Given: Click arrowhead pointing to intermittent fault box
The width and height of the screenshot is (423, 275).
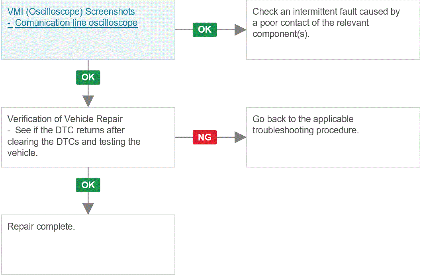Looking at the screenshot, I should [x=240, y=30].
